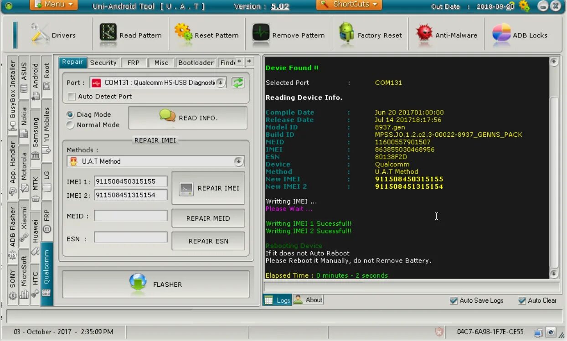567x341 pixels.
Task: Click the REPAIR MEID button
Action: point(208,218)
